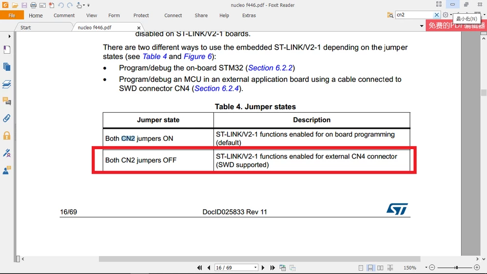Enable single page view mode
Viewport: 487px width, 274px height.
click(x=361, y=268)
